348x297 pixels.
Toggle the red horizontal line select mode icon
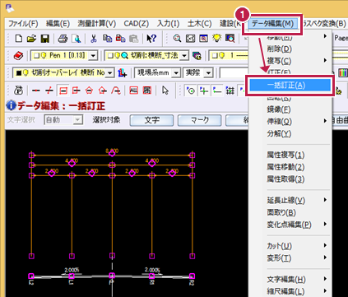pyautogui.click(x=36, y=90)
